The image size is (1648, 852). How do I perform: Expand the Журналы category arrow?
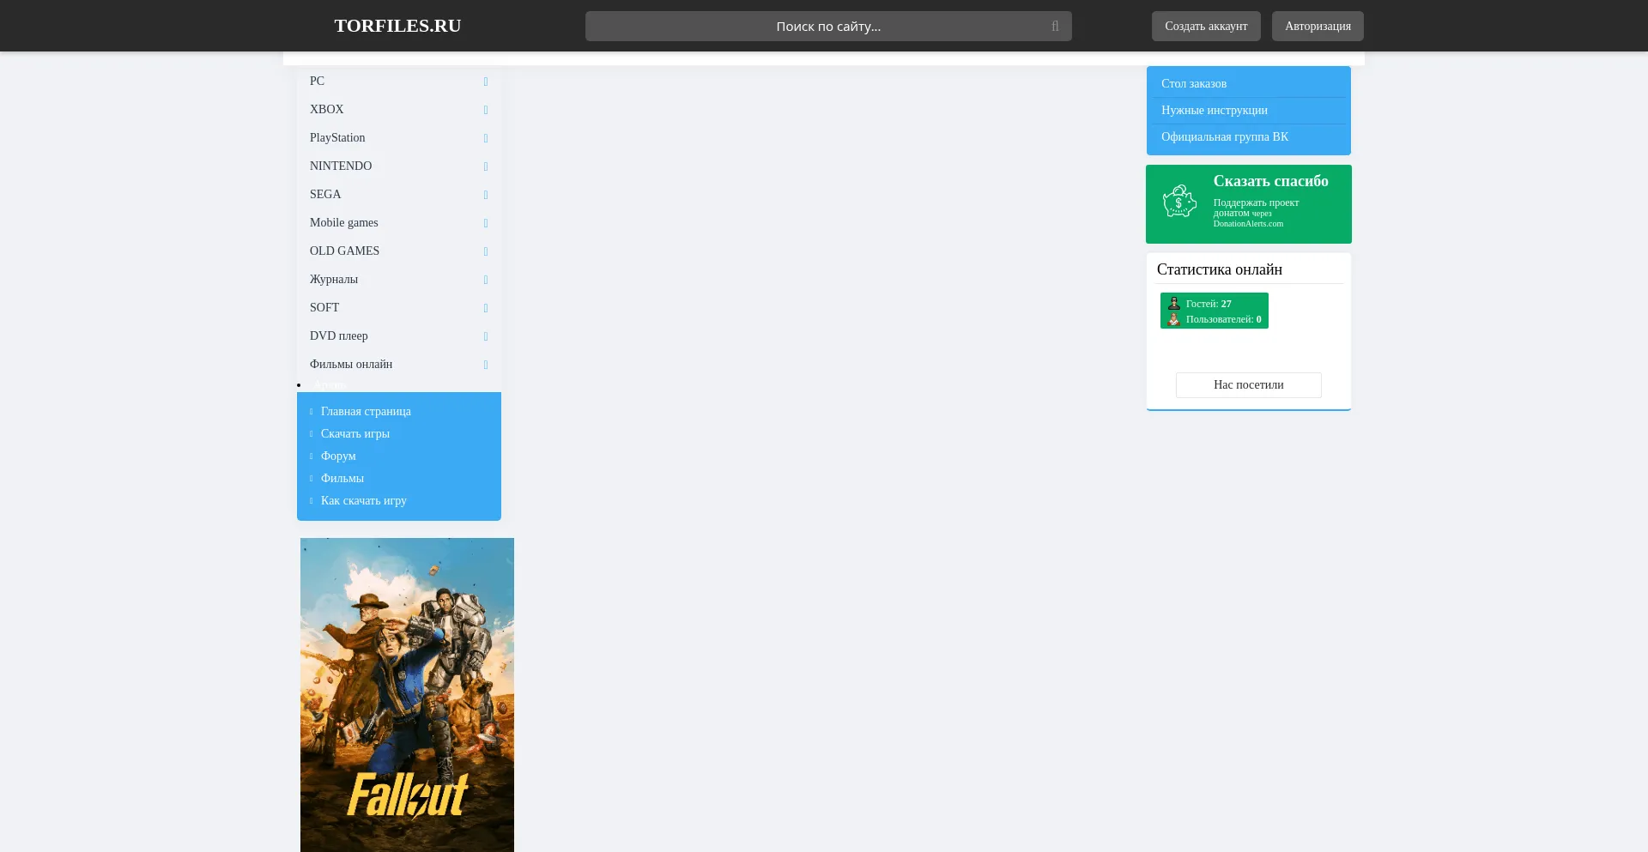click(x=486, y=280)
